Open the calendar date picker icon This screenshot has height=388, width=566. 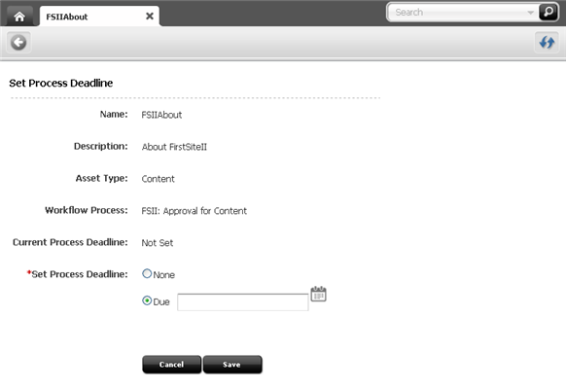[318, 294]
